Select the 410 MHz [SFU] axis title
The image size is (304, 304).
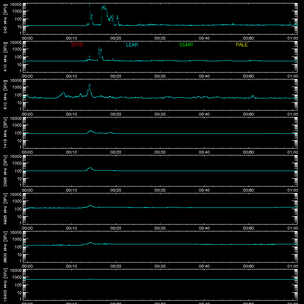pos(5,57)
